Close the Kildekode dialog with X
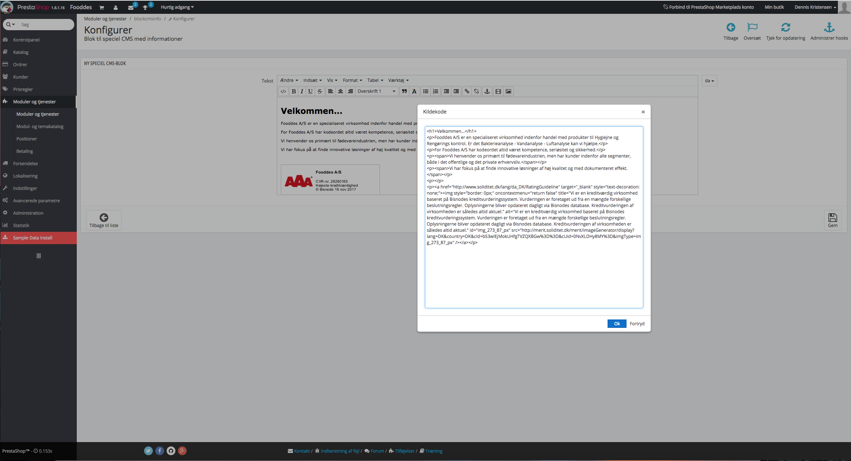The height and width of the screenshot is (461, 851). 643,112
